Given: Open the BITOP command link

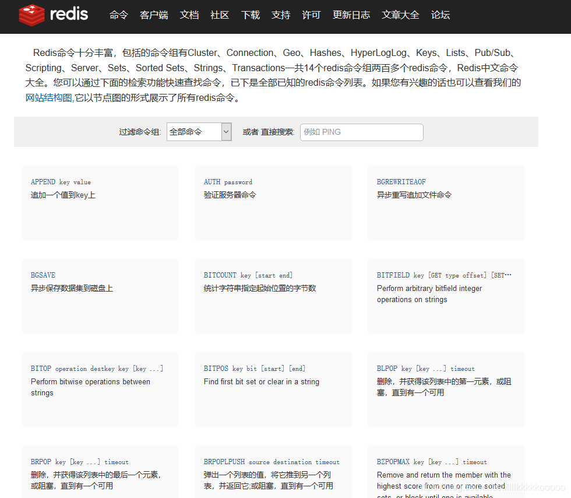Looking at the screenshot, I should click(41, 369).
